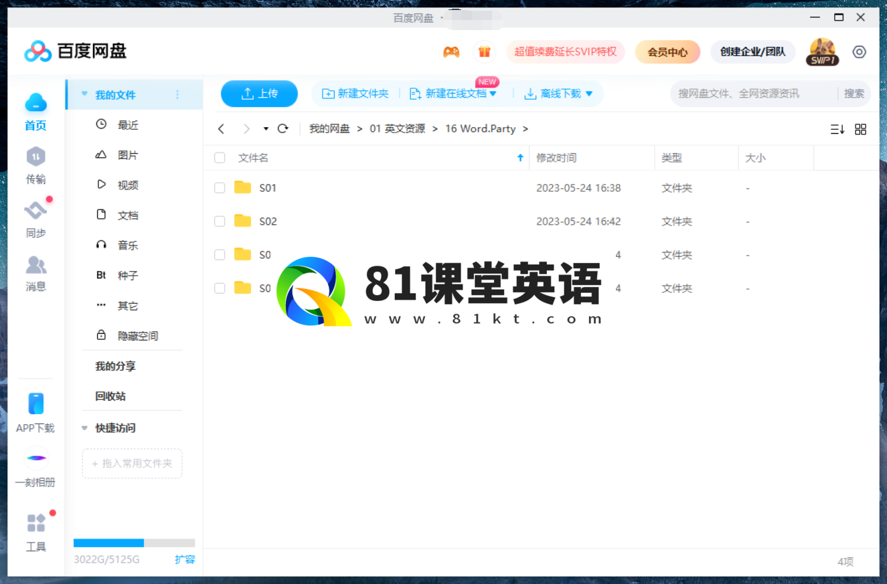The width and height of the screenshot is (887, 584).
Task: Click 创建企业/团队 button
Action: (x=752, y=52)
